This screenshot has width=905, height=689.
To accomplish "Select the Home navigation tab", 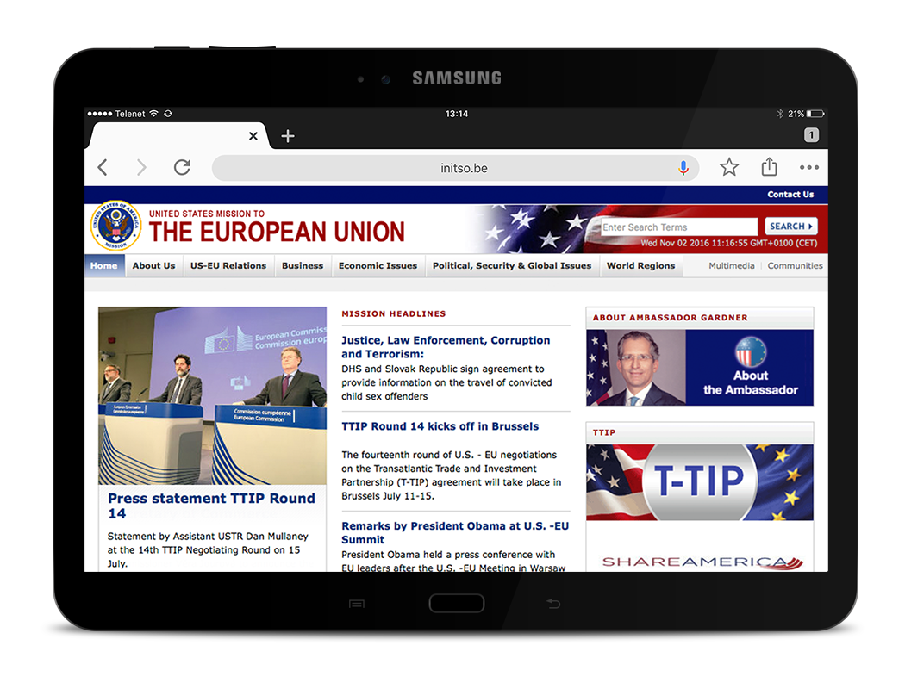I will (x=104, y=266).
